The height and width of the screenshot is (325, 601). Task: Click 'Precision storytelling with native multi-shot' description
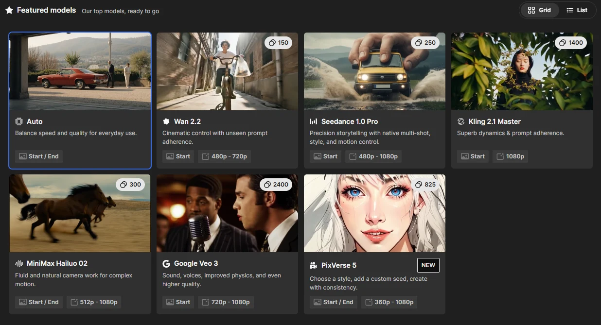(370, 137)
